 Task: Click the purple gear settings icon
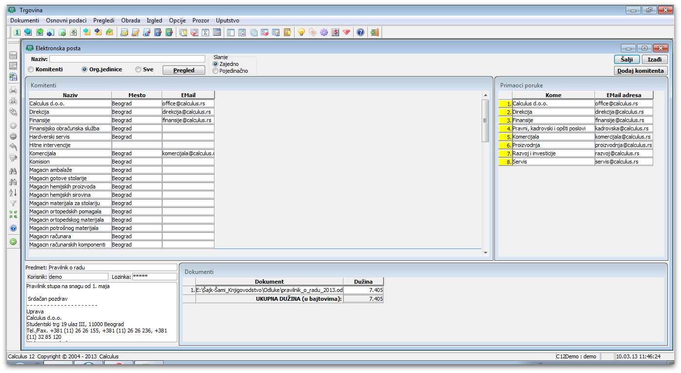(x=324, y=32)
